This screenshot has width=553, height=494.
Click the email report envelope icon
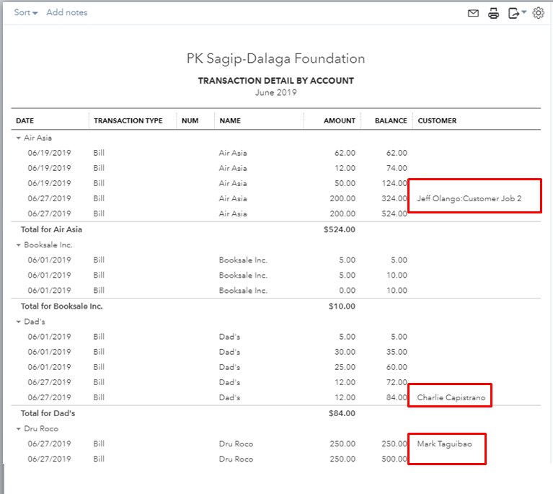tap(473, 13)
